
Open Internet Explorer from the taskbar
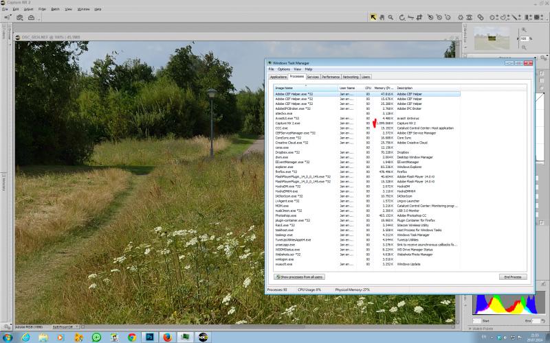25,337
